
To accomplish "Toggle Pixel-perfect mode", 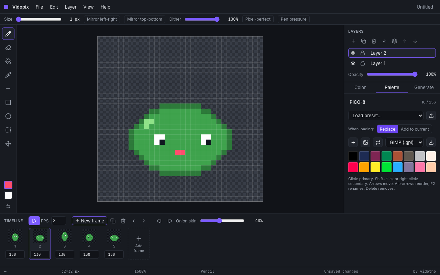I will point(258,19).
